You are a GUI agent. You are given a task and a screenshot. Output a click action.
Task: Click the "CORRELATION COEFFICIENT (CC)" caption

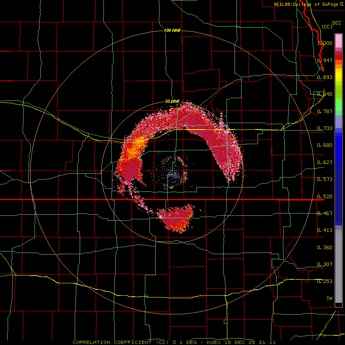point(121,342)
